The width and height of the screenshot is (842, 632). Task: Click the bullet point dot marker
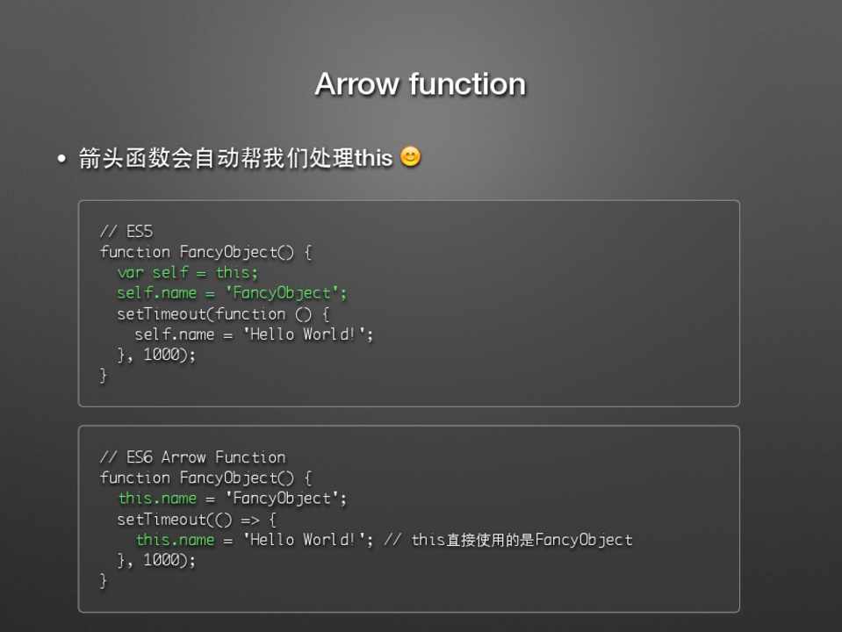click(61, 160)
